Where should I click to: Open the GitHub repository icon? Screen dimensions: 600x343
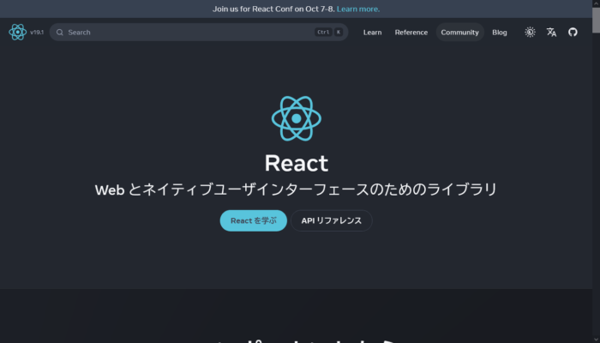573,33
